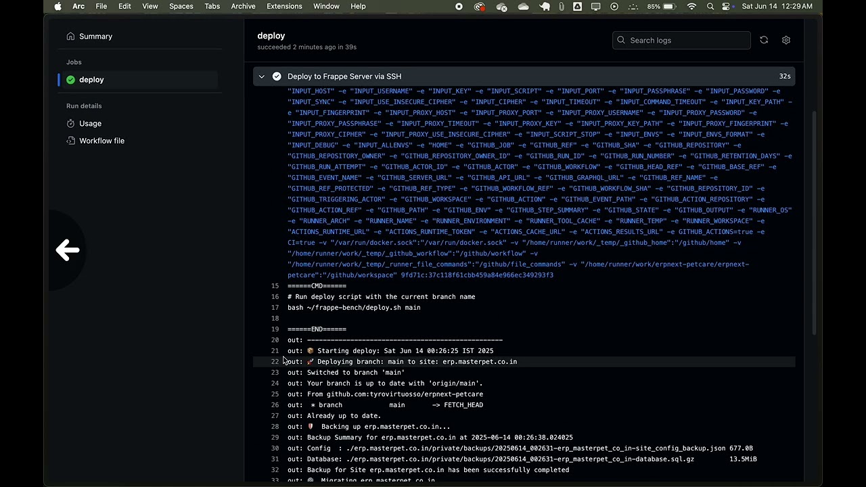Screen dimensions: 866x487
Task: Open Spotlight search in menu bar
Action: point(710,6)
